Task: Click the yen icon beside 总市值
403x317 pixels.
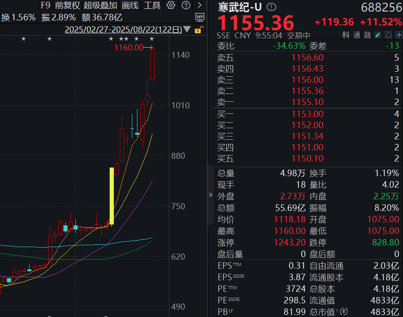Action: [344, 312]
